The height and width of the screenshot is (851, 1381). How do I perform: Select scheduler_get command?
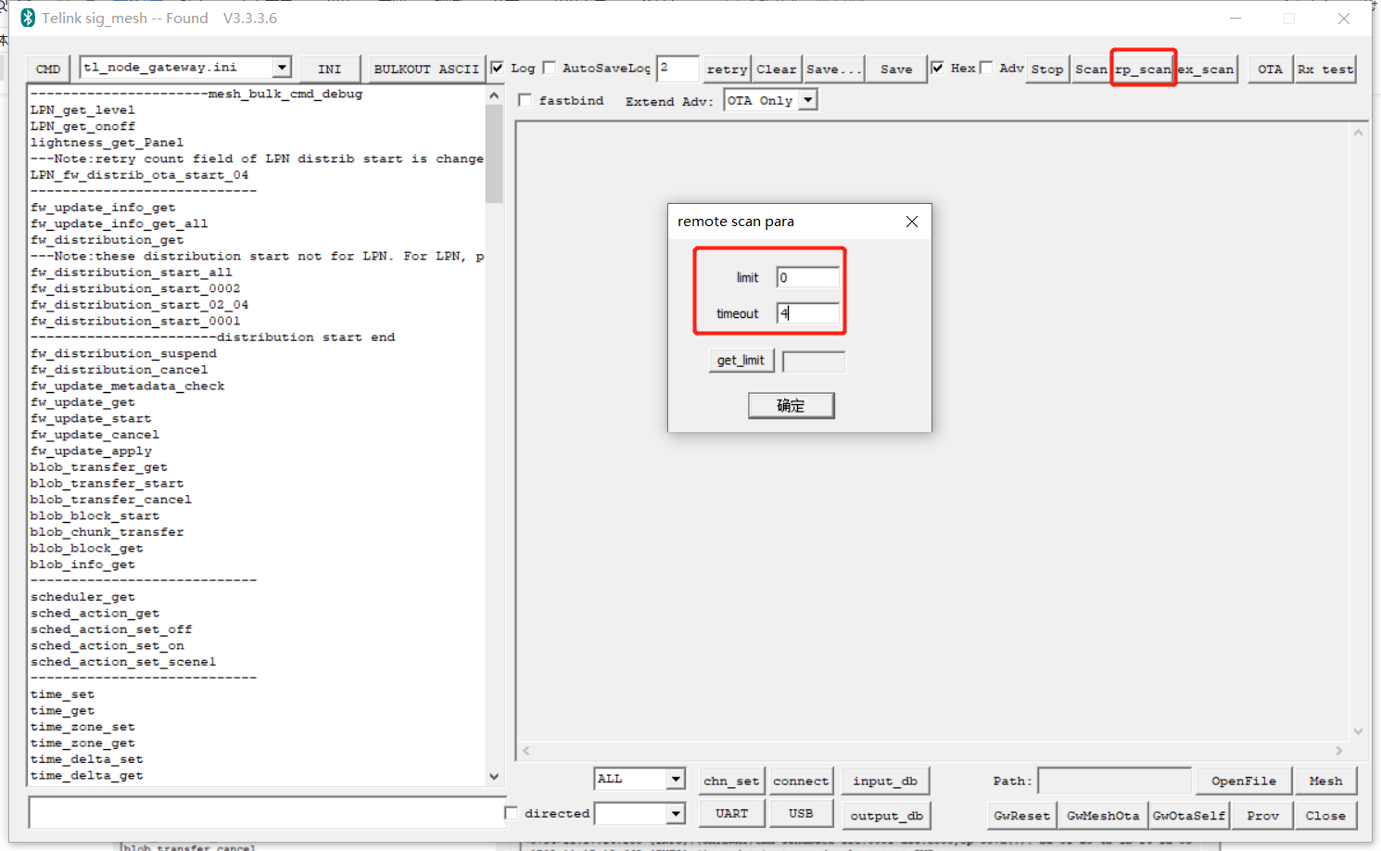pos(82,597)
